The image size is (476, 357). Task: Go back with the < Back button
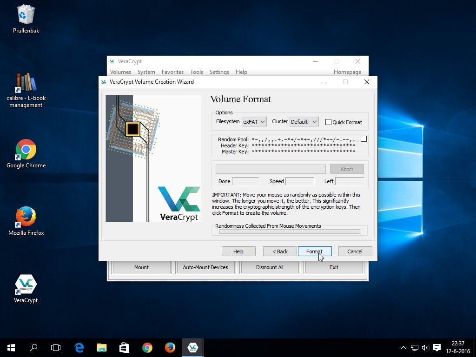280,251
